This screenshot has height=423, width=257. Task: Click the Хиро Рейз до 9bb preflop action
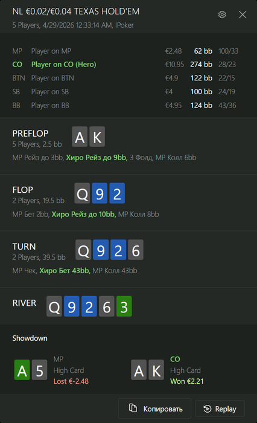tap(97, 158)
